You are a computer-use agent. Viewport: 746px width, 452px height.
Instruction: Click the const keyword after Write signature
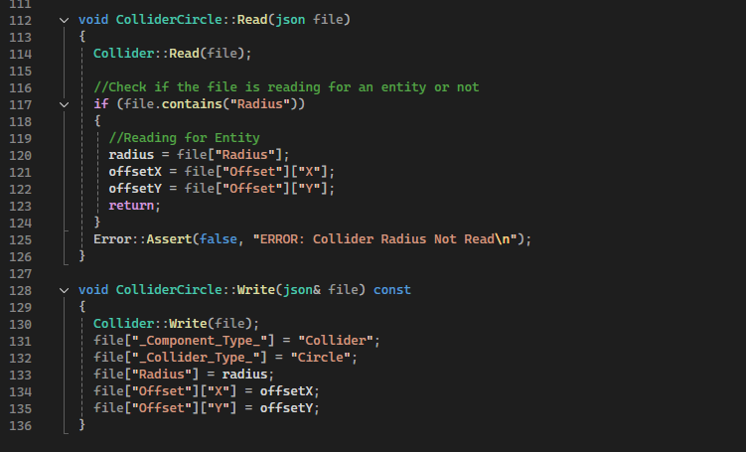click(391, 290)
